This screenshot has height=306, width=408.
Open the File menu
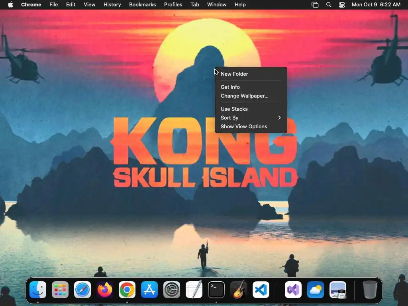pyautogui.click(x=54, y=4)
